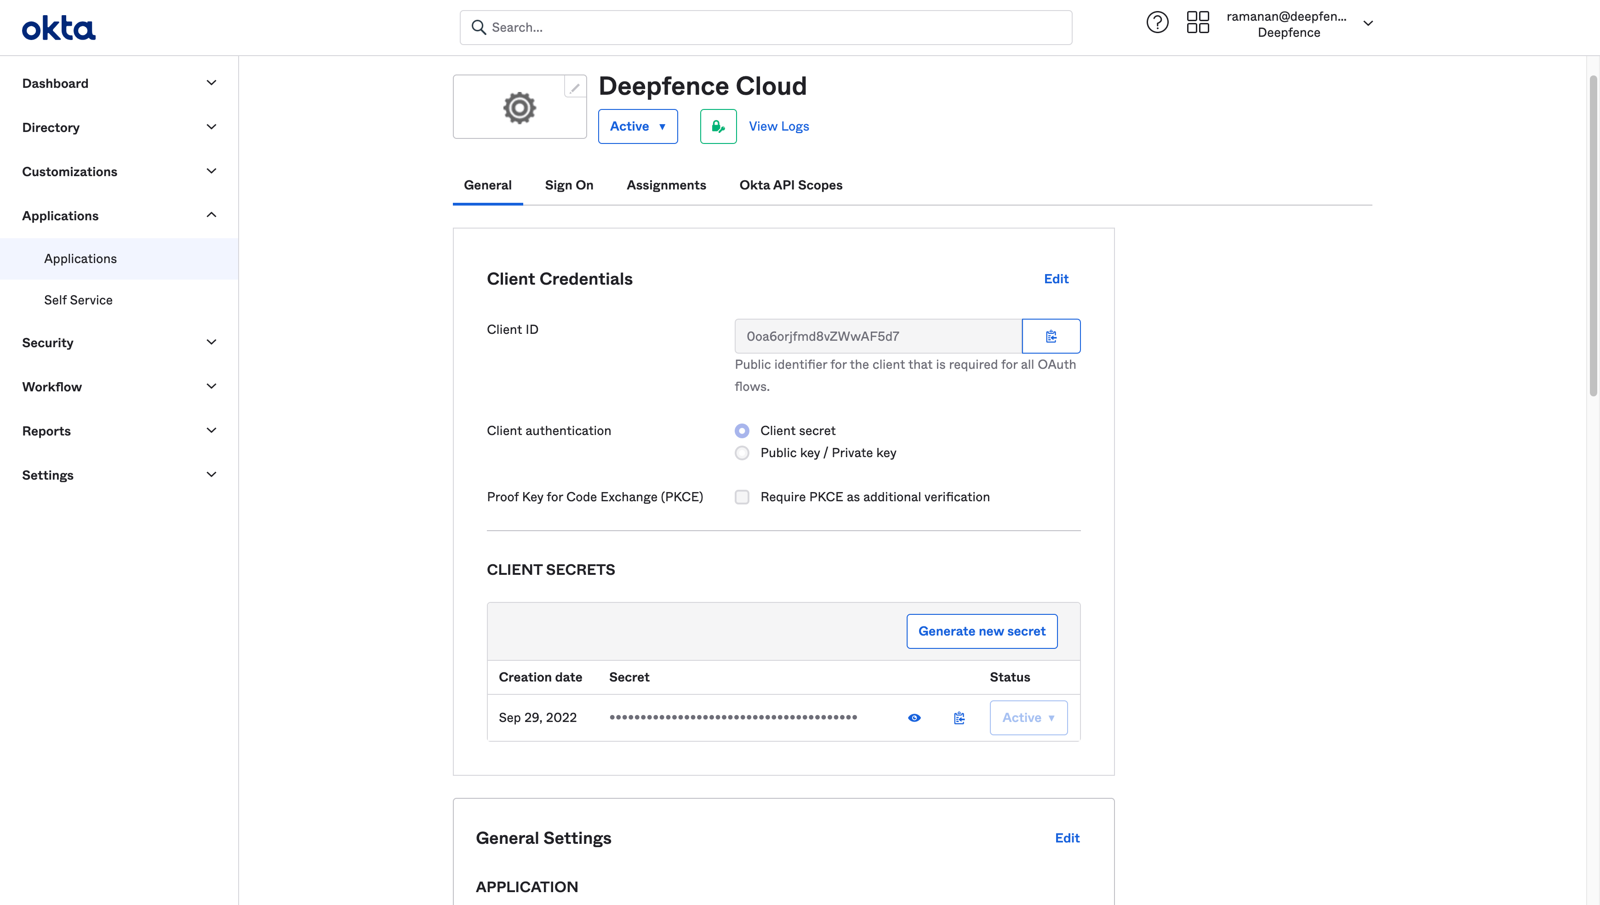Open the user account dropdown chevron
1600x905 pixels.
(x=1368, y=23)
